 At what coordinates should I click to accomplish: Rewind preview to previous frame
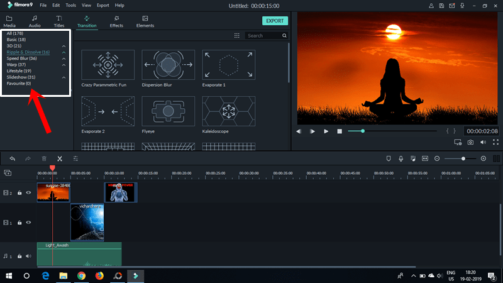(299, 131)
